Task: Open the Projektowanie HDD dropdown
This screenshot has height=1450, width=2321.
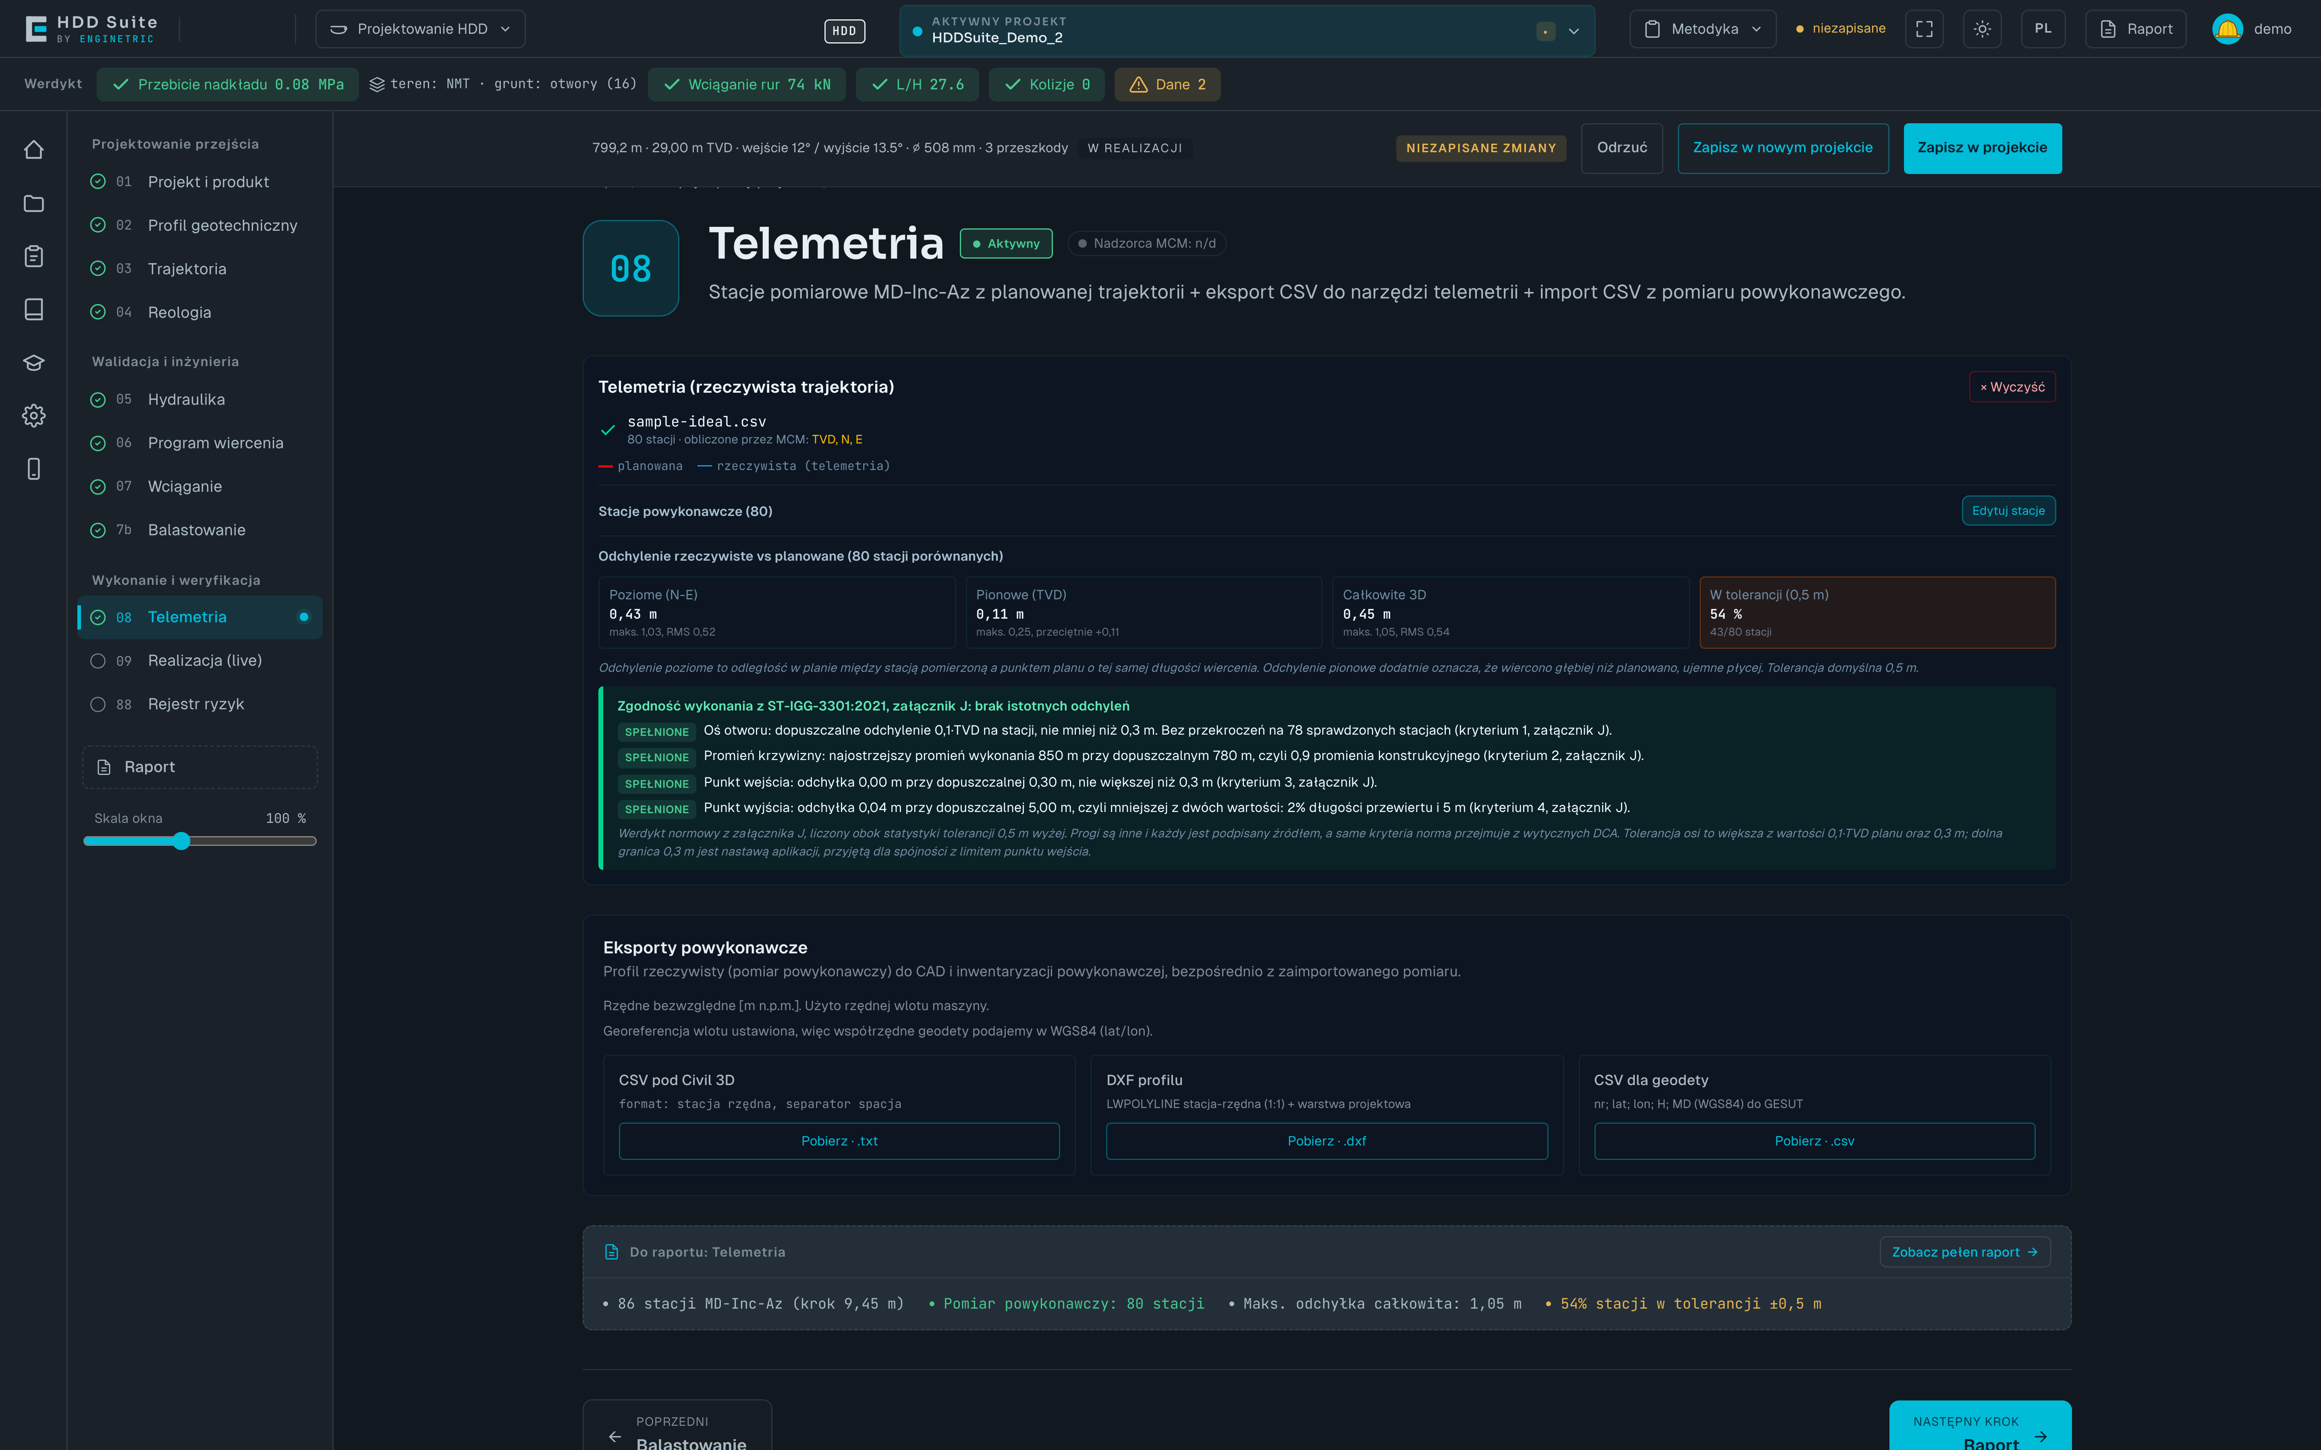Action: coord(420,29)
